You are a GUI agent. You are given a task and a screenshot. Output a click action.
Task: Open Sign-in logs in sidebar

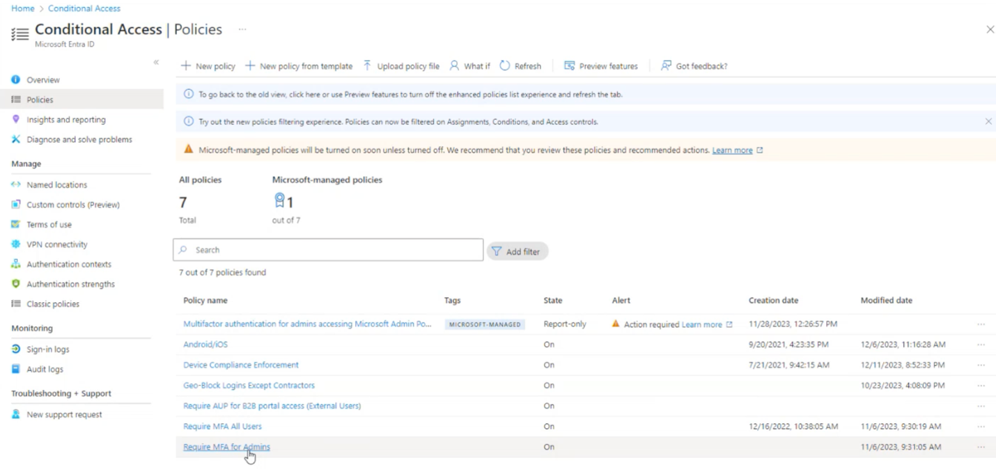click(x=47, y=349)
